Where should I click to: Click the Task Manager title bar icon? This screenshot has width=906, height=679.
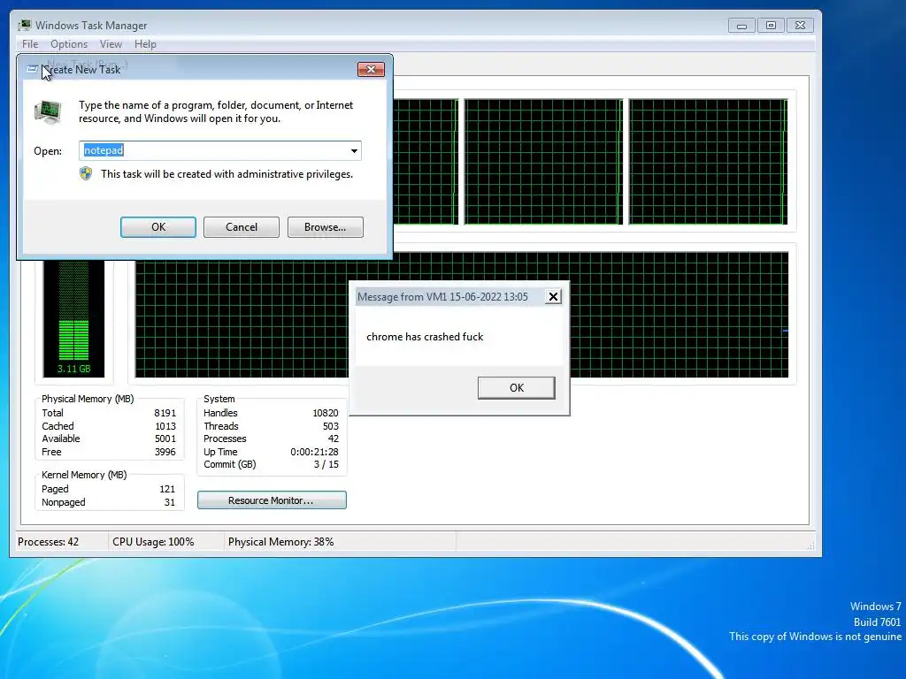click(24, 25)
